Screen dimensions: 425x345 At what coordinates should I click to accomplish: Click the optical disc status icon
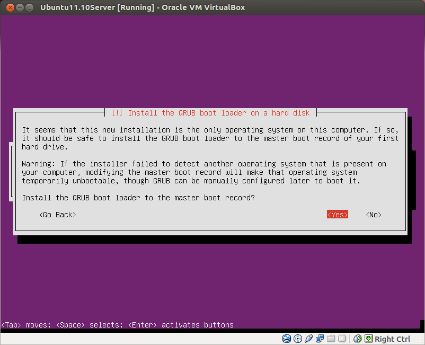[297, 339]
